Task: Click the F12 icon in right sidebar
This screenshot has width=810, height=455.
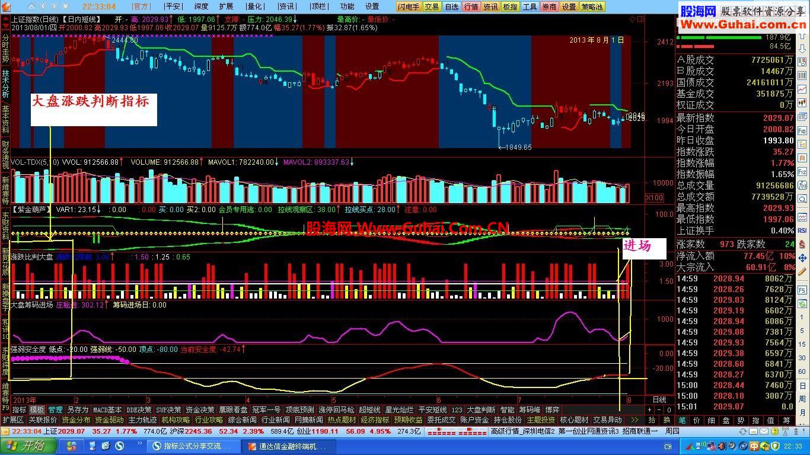Action: [802, 172]
